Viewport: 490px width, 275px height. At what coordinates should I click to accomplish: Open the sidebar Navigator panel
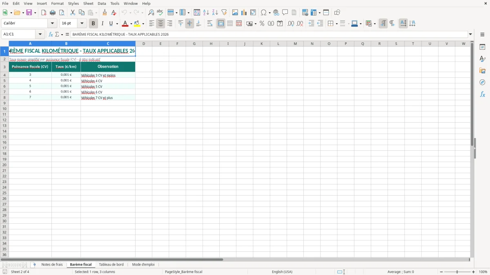[482, 82]
